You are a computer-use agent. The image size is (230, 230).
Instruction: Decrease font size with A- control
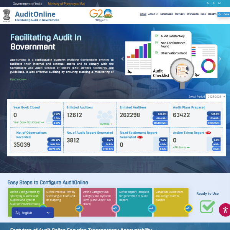[x=208, y=3]
